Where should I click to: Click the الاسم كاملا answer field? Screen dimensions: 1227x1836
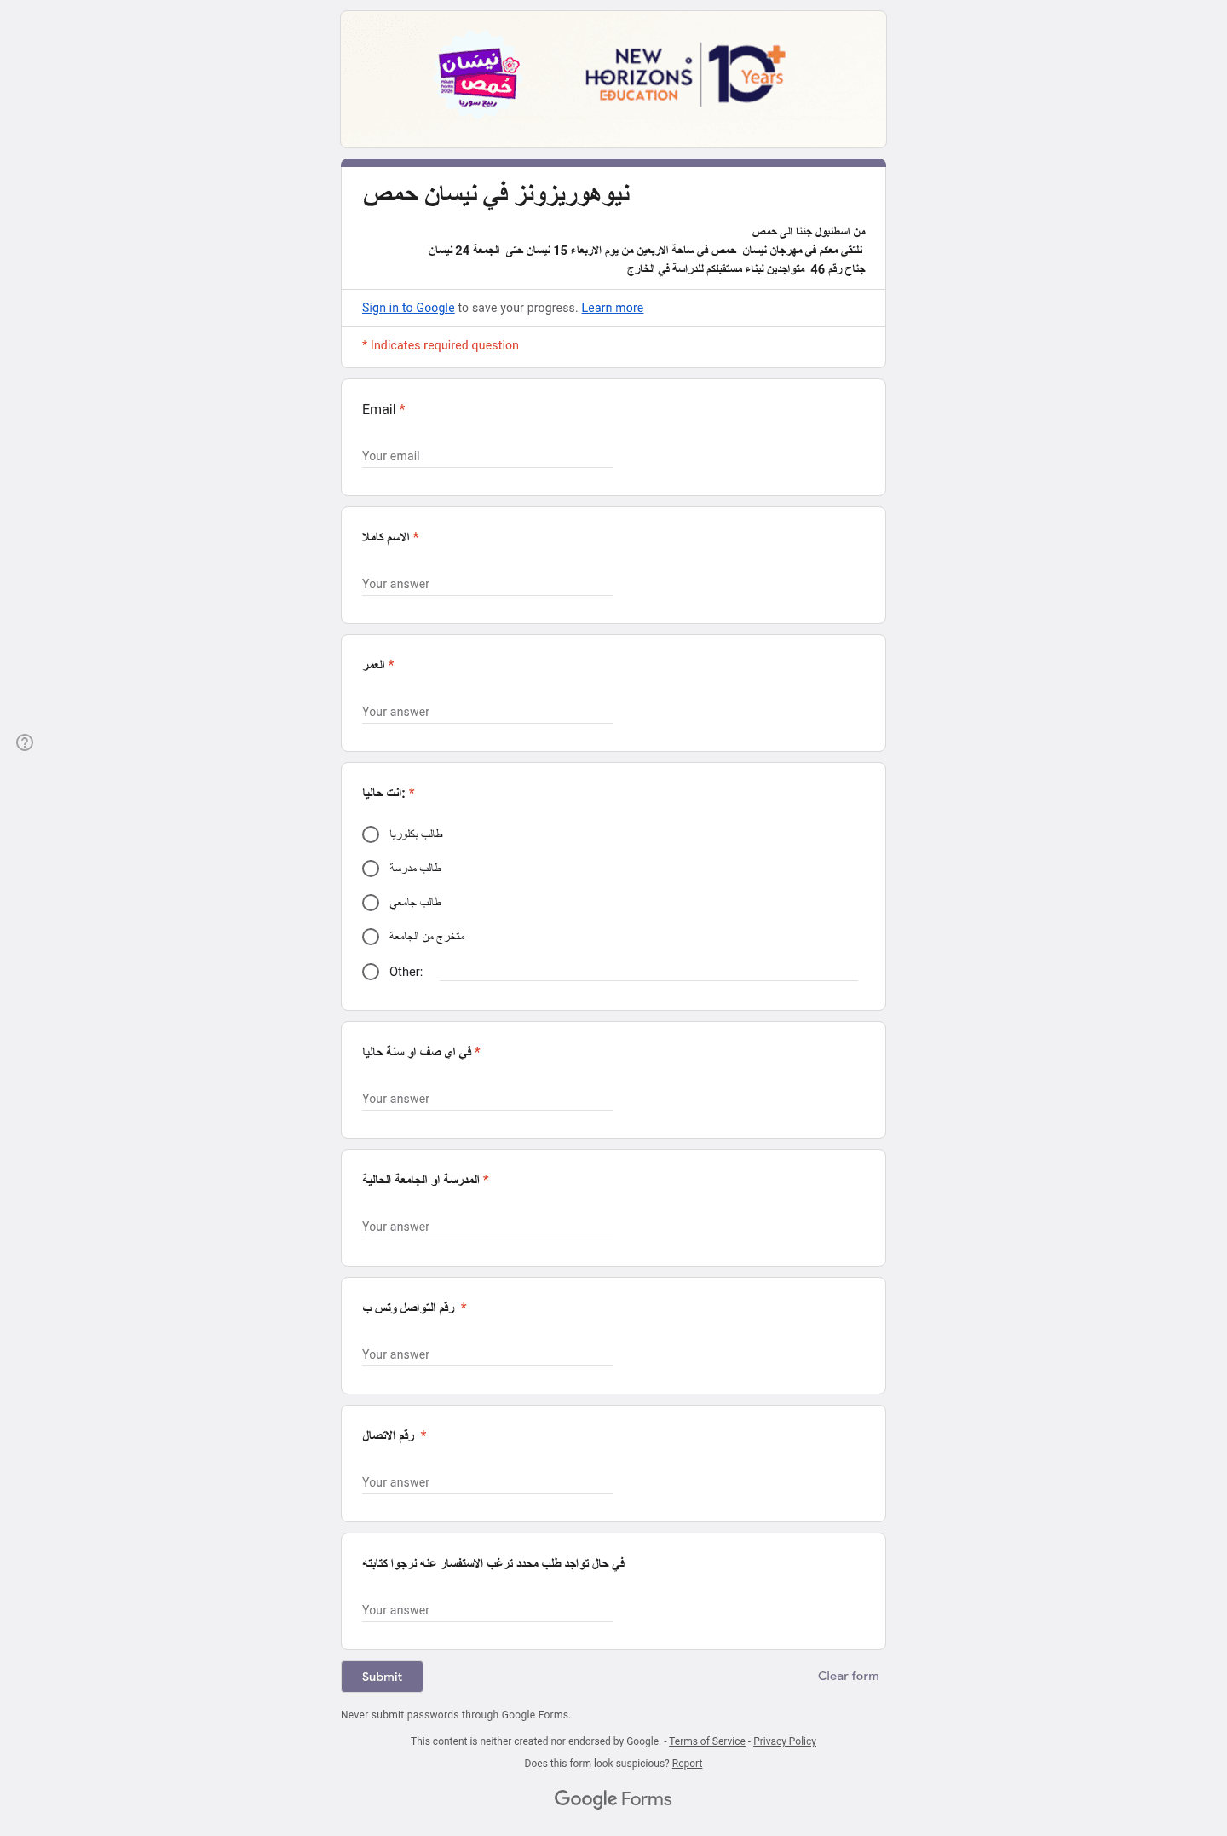pyautogui.click(x=487, y=584)
